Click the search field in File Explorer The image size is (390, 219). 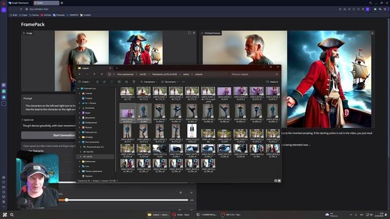point(255,74)
